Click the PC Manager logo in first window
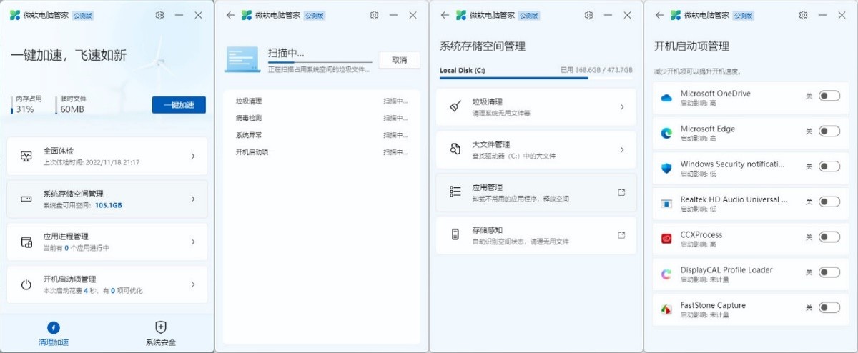The width and height of the screenshot is (858, 353). (15, 15)
